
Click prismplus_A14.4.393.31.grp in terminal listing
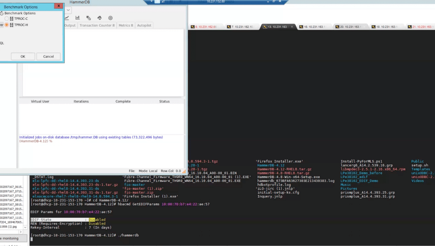pos(368,196)
